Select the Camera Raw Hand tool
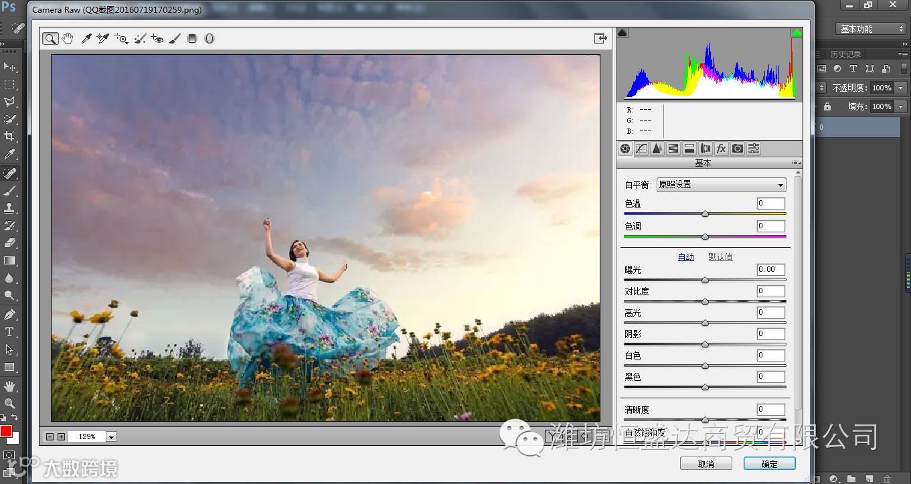Image resolution: width=911 pixels, height=484 pixels. coord(68,39)
